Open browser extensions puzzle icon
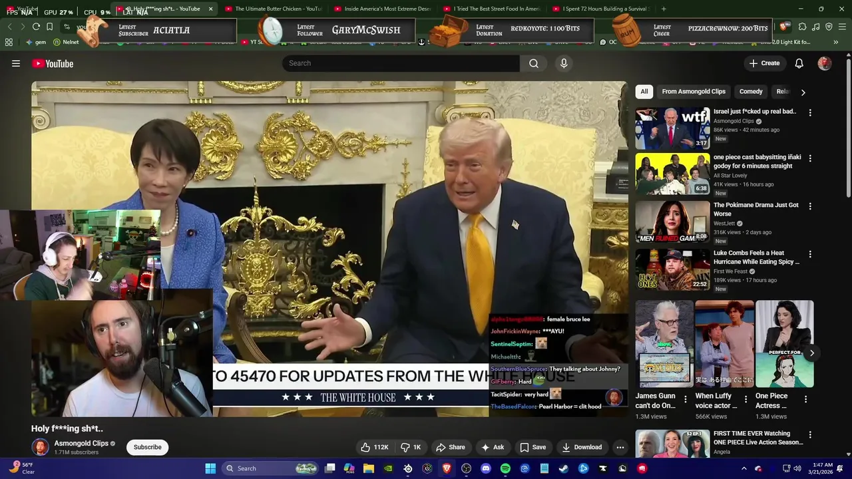The image size is (852, 479). pos(802,27)
